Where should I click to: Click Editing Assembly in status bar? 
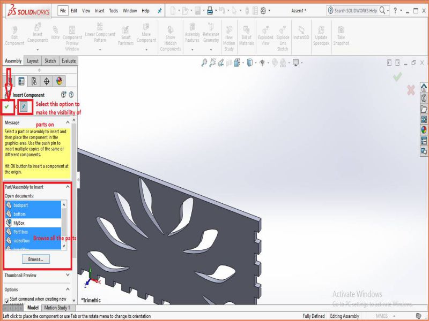tap(344, 316)
